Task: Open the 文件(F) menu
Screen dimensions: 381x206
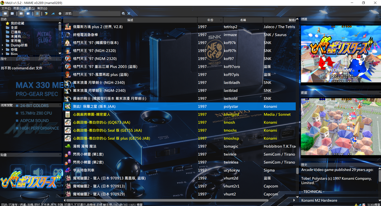Action: click(x=6, y=8)
